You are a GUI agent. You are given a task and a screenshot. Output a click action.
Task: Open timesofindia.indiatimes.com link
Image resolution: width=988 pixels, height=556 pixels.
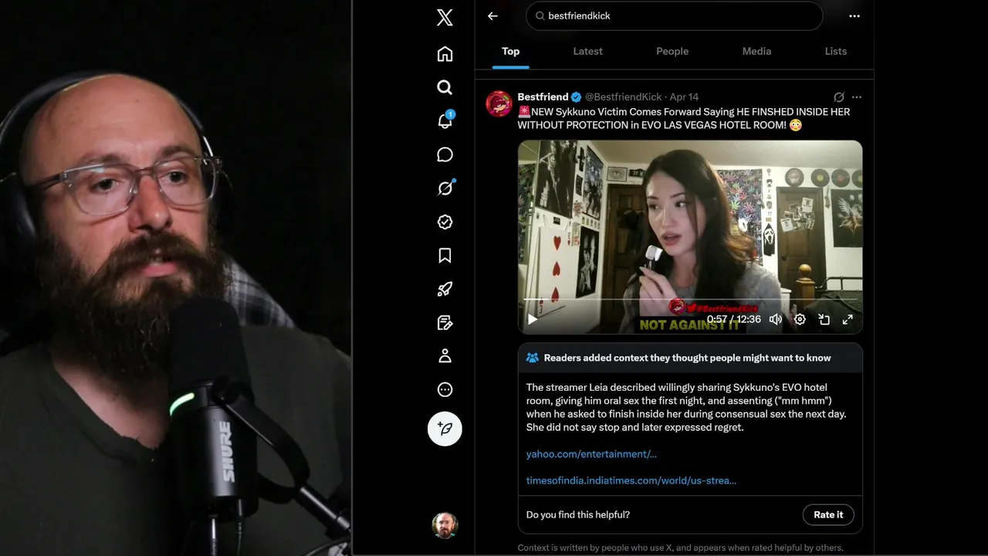tap(631, 480)
